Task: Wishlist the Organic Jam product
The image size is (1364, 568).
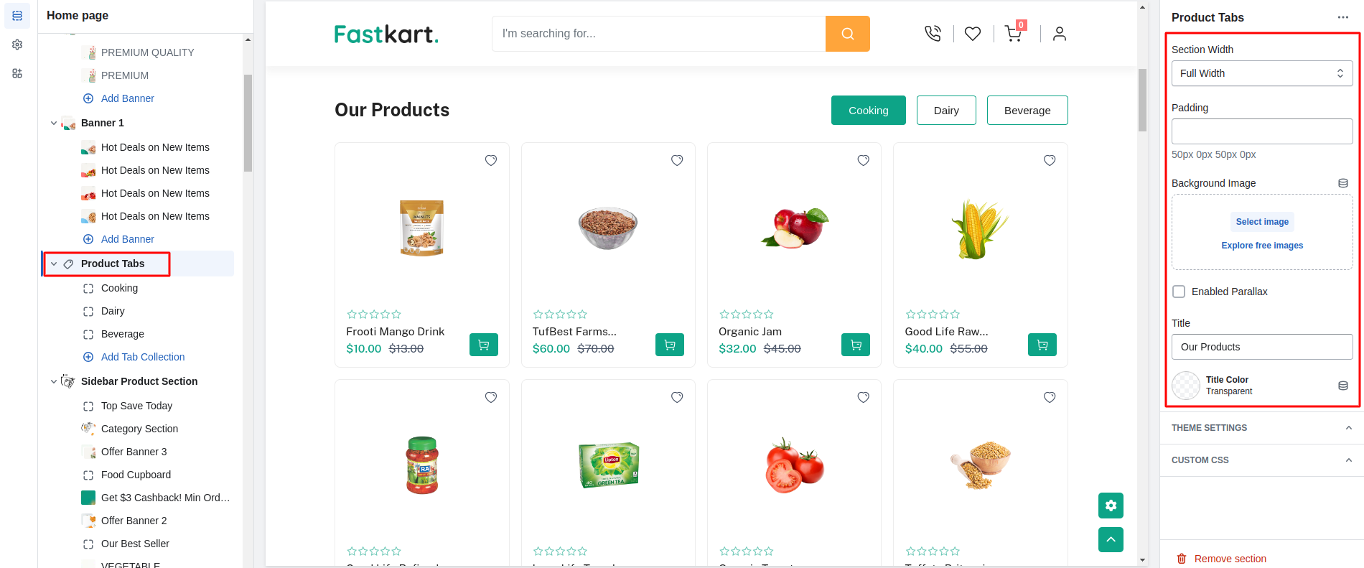Action: pos(863,160)
